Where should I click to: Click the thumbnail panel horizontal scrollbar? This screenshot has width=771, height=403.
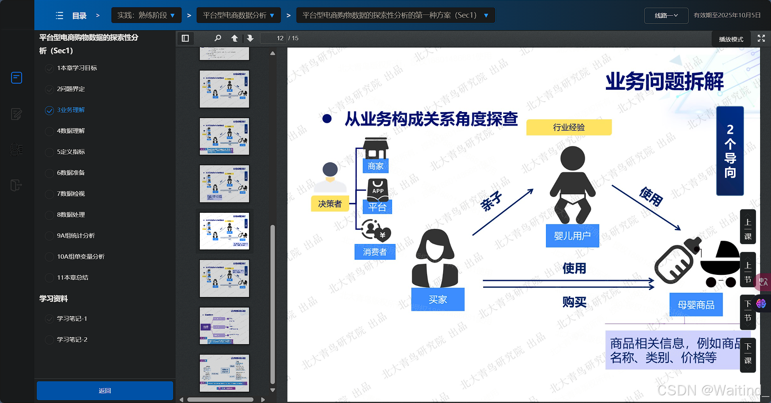pyautogui.click(x=220, y=400)
